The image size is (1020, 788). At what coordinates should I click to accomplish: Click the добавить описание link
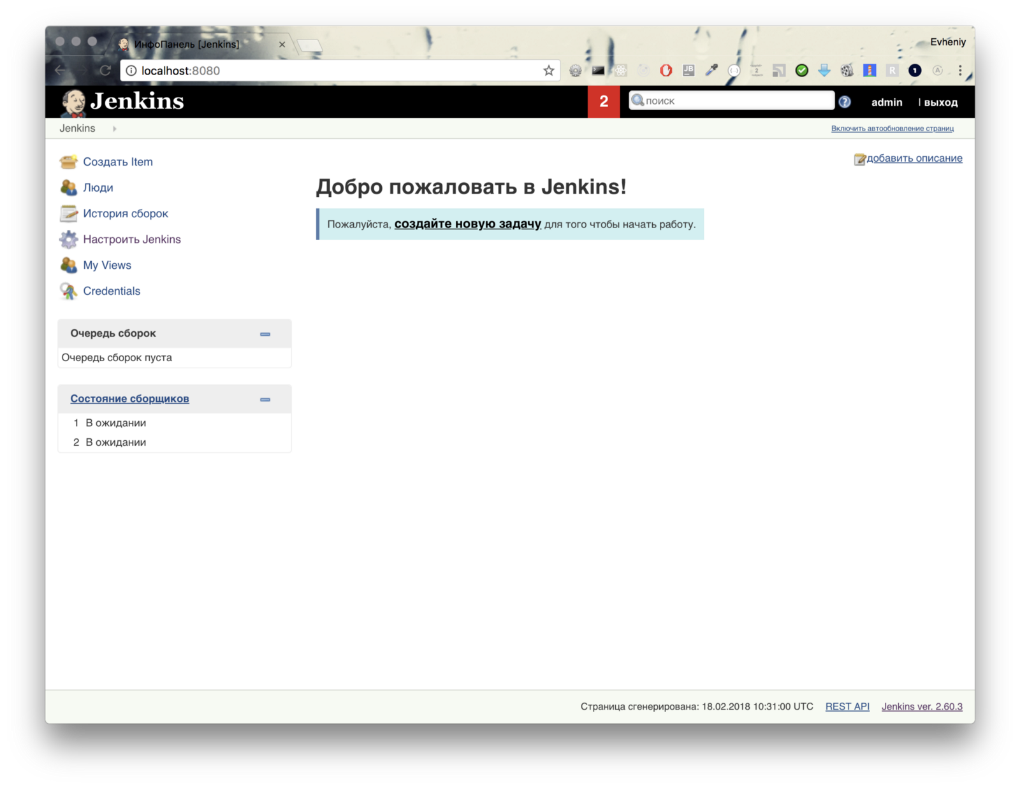click(914, 159)
